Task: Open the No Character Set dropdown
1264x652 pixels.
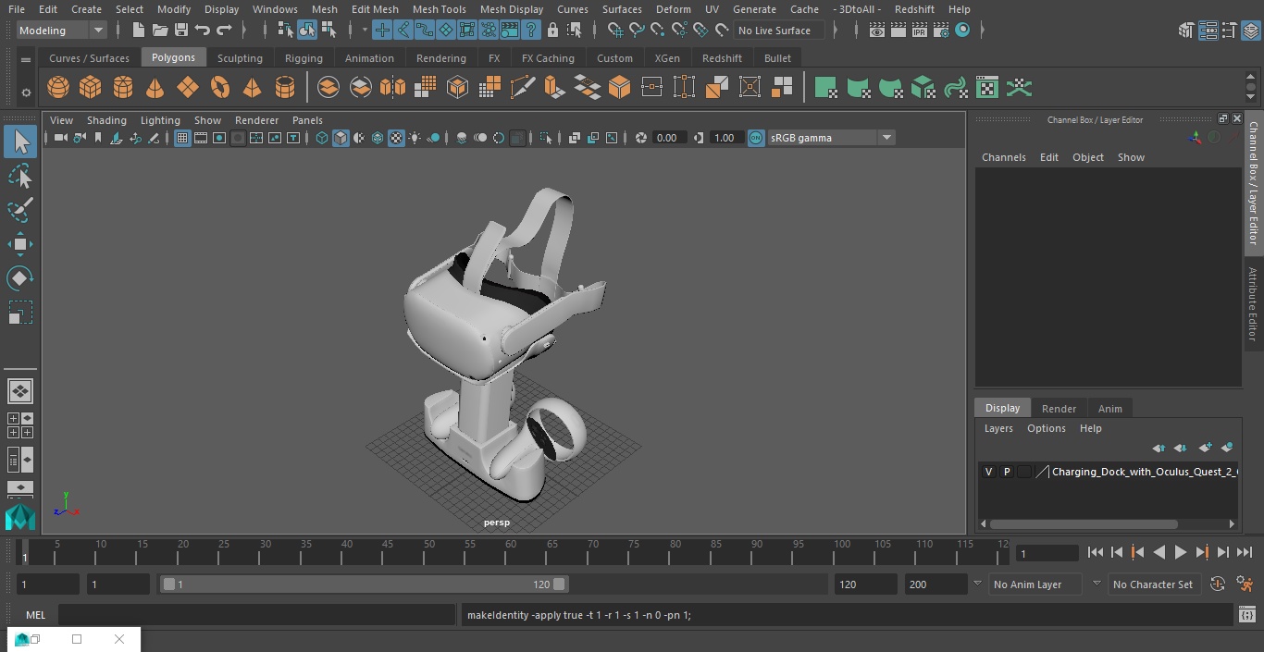Action: point(1153,584)
